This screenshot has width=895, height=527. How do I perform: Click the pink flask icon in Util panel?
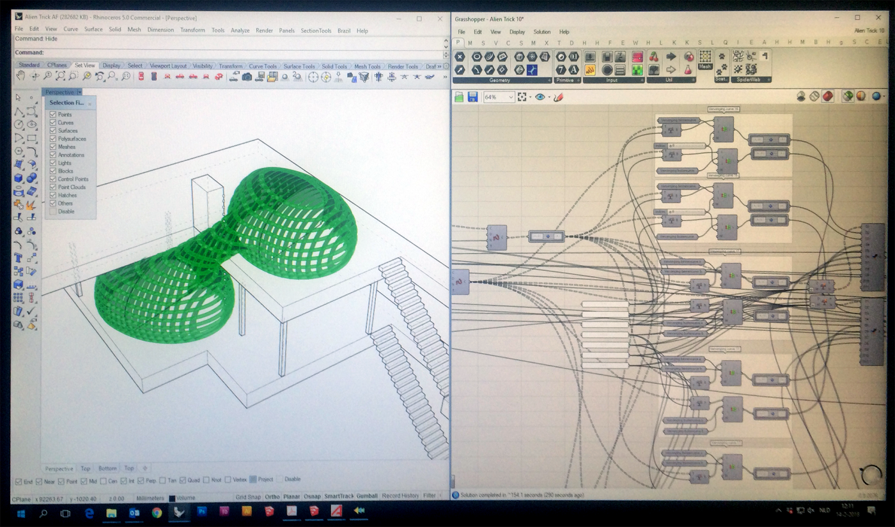click(689, 70)
